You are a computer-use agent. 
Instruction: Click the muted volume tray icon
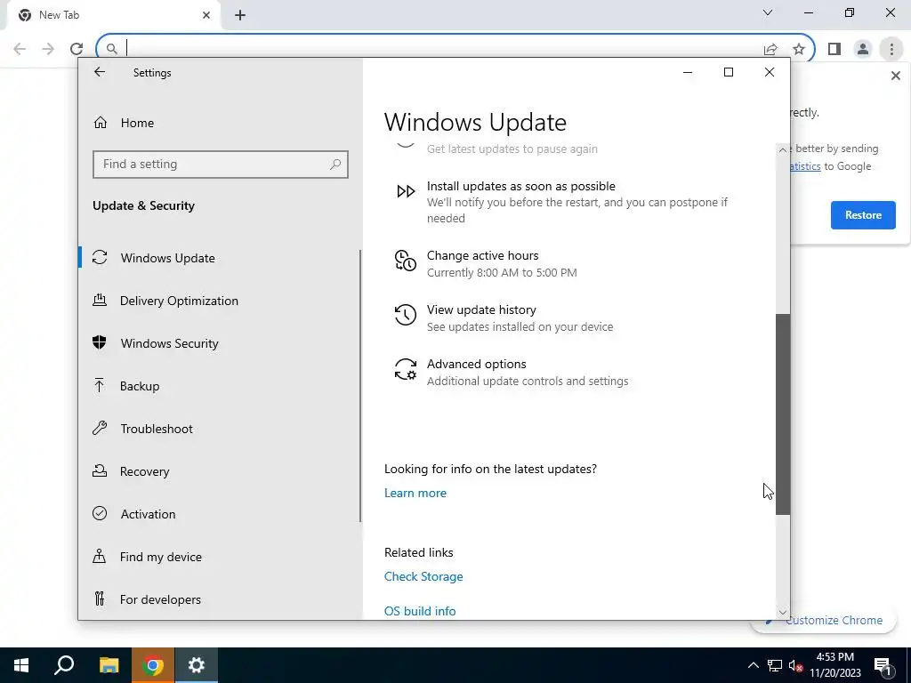click(x=794, y=665)
